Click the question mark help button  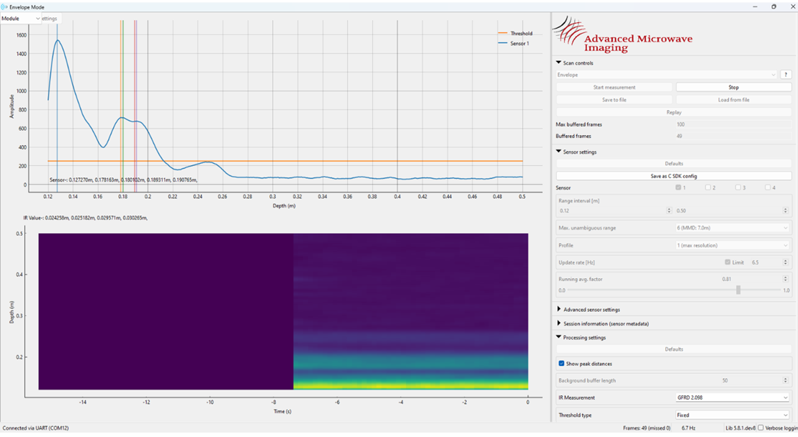tap(786, 75)
